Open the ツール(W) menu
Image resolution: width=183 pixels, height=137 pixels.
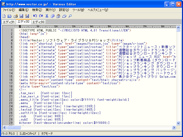point(78,10)
